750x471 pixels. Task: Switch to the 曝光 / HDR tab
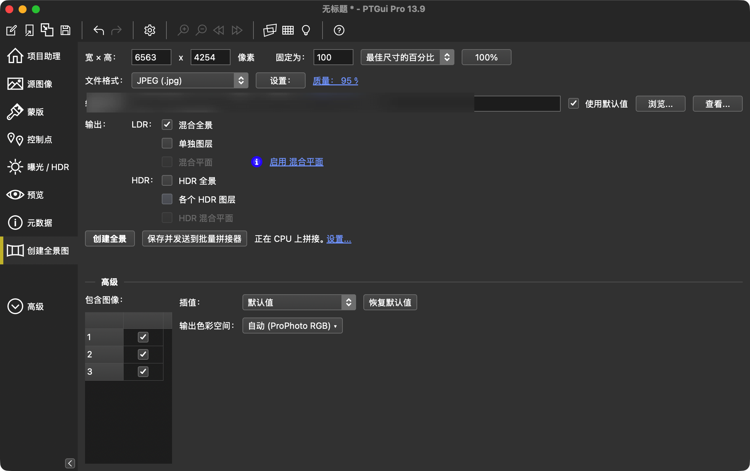39,167
